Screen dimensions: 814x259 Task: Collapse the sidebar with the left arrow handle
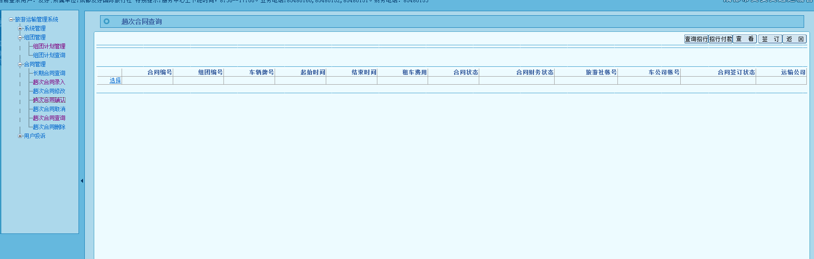[x=82, y=181]
